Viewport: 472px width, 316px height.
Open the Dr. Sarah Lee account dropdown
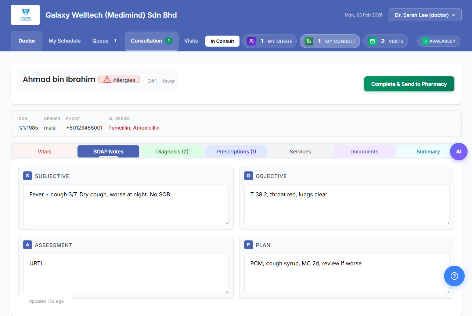click(x=425, y=15)
